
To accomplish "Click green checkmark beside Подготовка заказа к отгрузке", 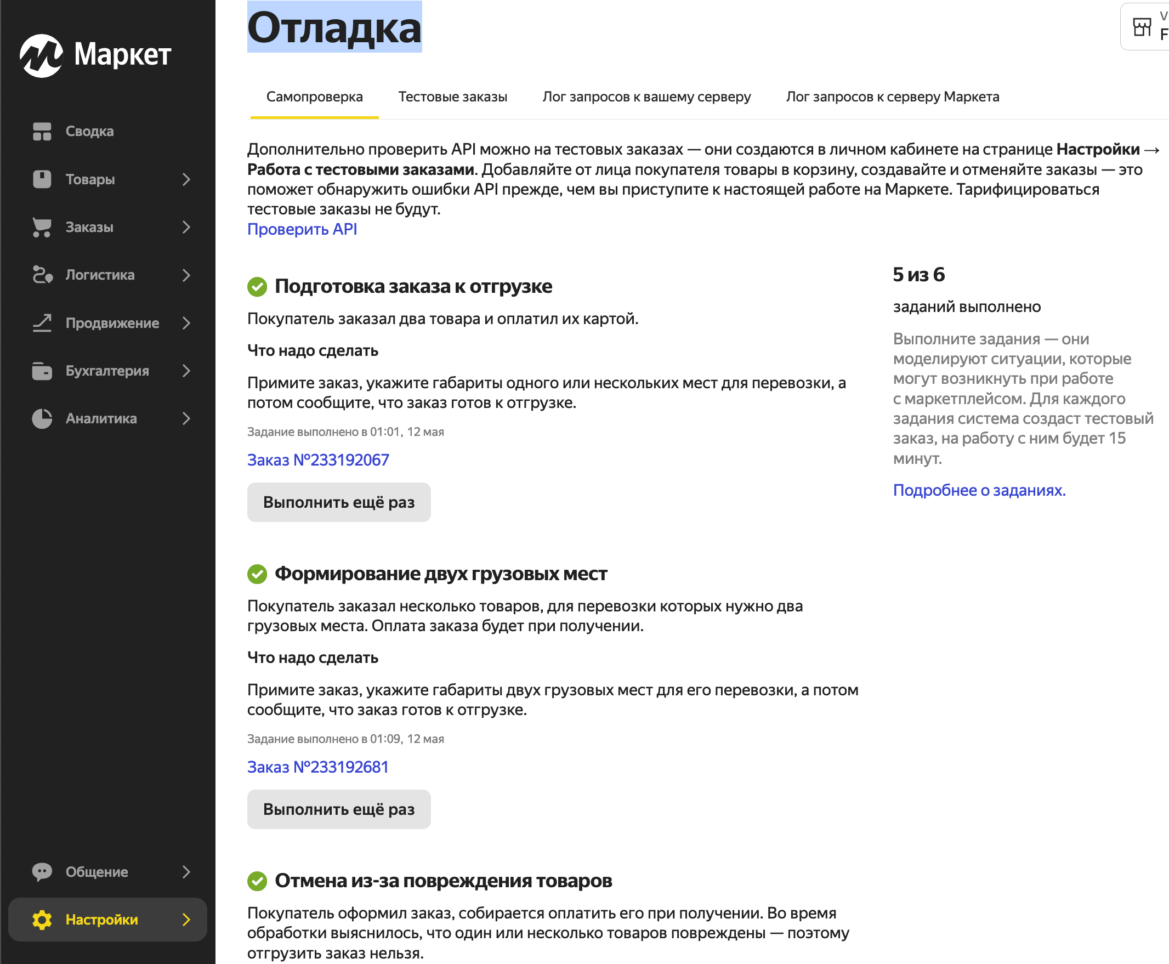I will pyautogui.click(x=257, y=287).
